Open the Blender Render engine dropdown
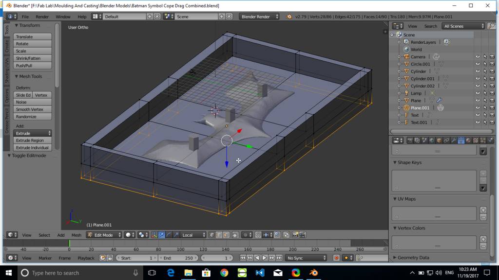The height and width of the screenshot is (280, 499). 259,17
